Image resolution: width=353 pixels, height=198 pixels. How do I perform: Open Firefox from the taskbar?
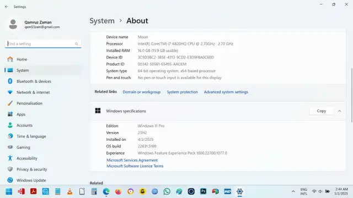[x=118, y=191]
